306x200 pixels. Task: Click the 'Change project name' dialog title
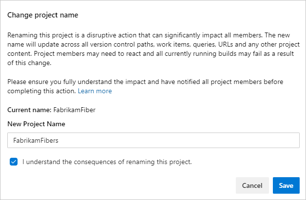tap(43, 15)
